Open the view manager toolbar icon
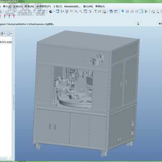Screen dimensions: 162x162 click(104, 11)
